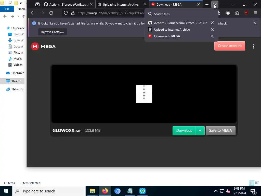Open the Extensions puzzle piece icon

pyautogui.click(x=237, y=13)
